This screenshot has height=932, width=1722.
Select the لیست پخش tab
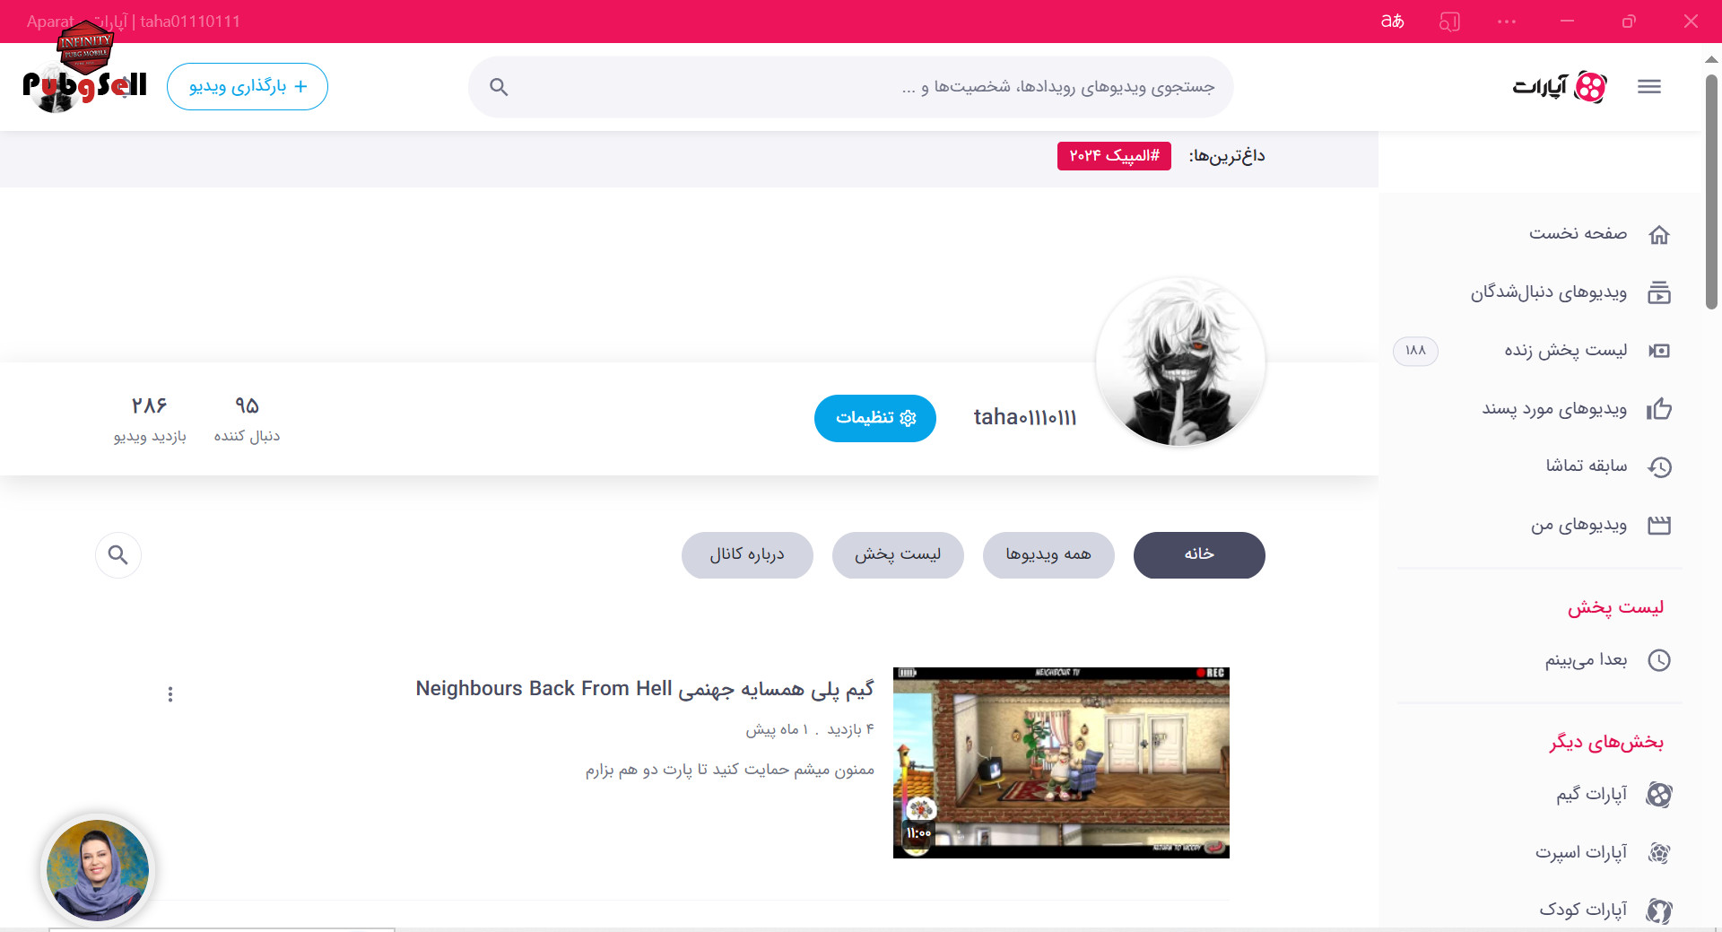(898, 555)
